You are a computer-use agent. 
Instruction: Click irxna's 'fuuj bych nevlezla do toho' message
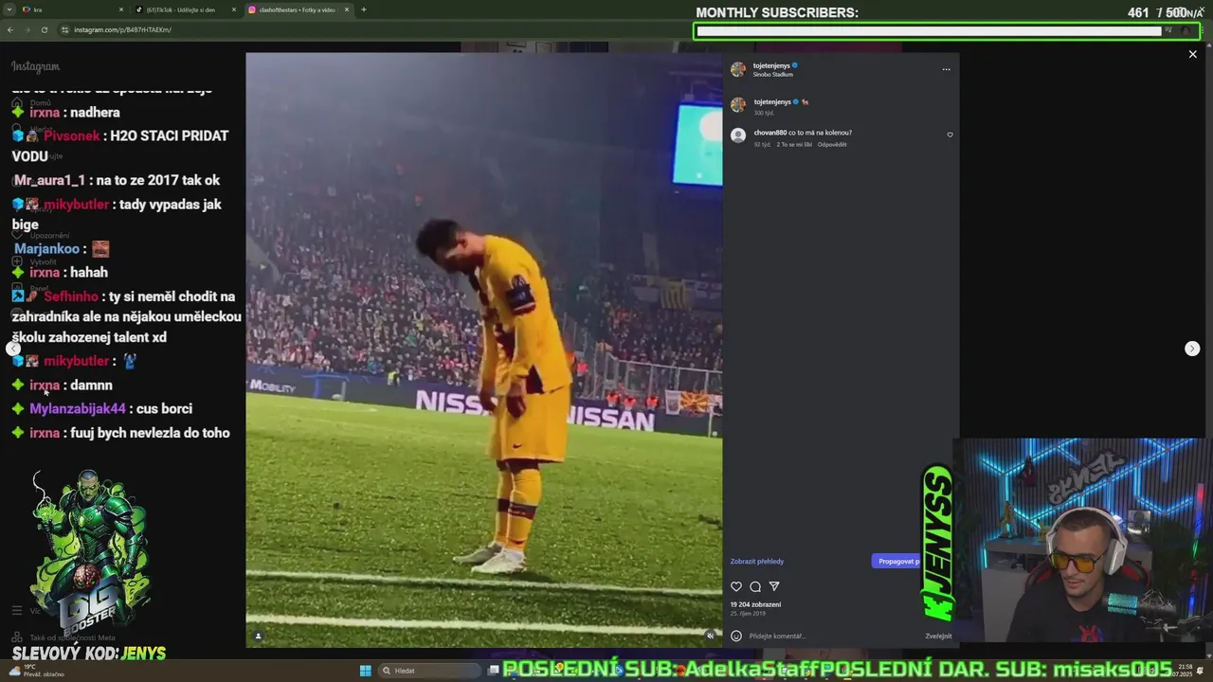point(149,433)
